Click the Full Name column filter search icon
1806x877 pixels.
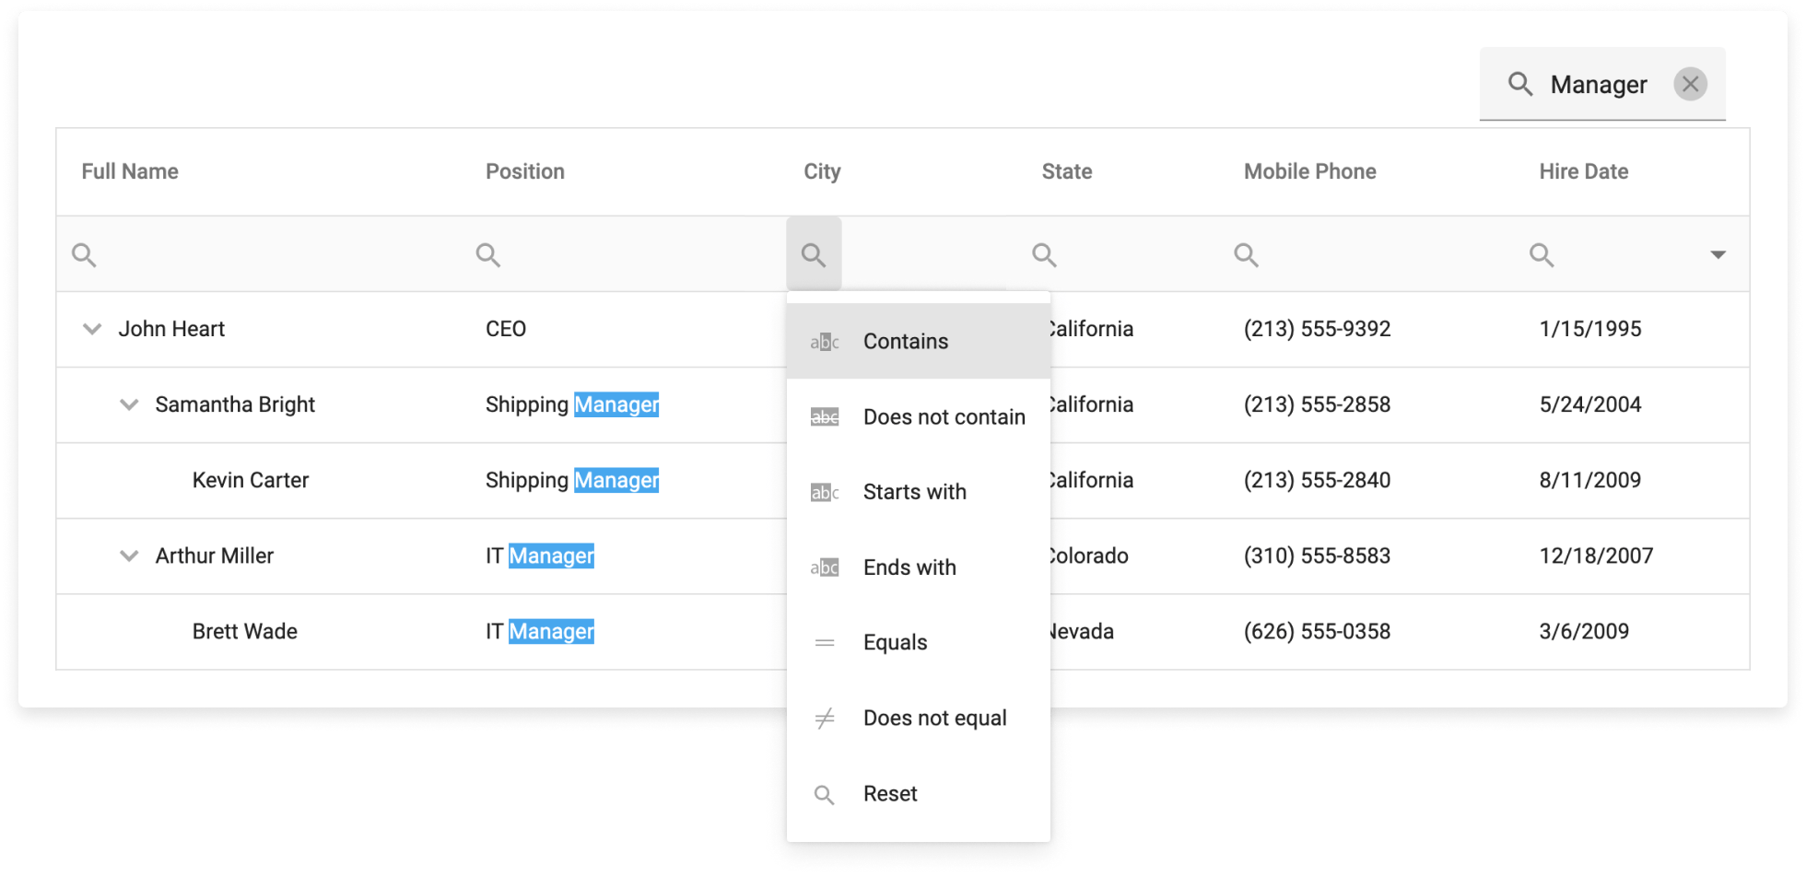click(84, 255)
